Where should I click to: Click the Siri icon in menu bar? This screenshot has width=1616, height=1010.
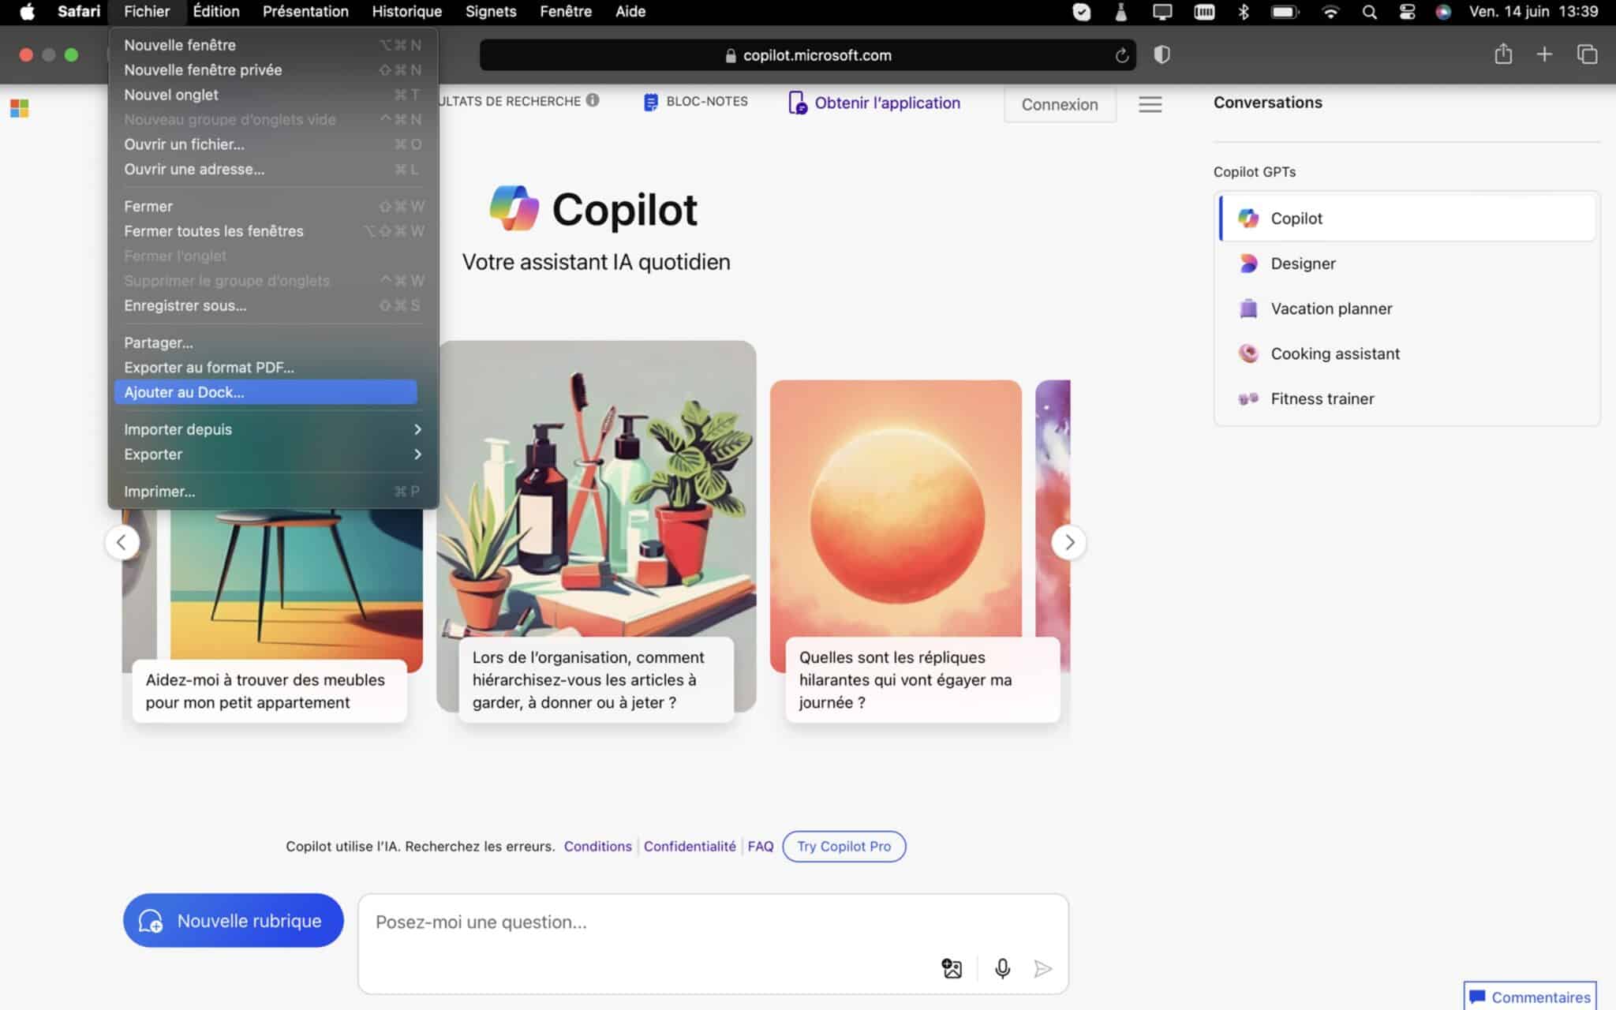pos(1443,12)
